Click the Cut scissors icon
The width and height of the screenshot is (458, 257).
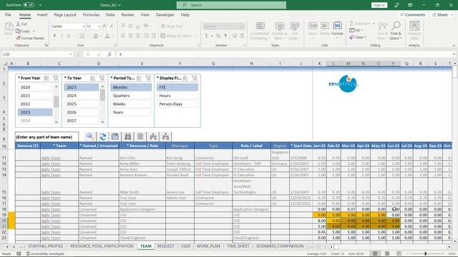coord(19,24)
